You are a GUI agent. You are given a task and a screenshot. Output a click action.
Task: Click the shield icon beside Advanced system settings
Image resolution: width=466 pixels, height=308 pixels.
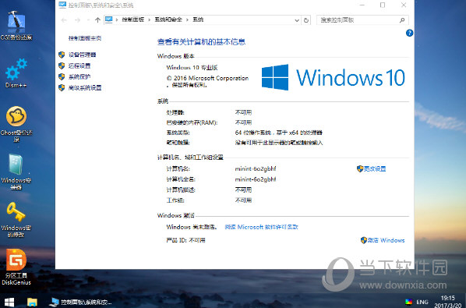62,87
